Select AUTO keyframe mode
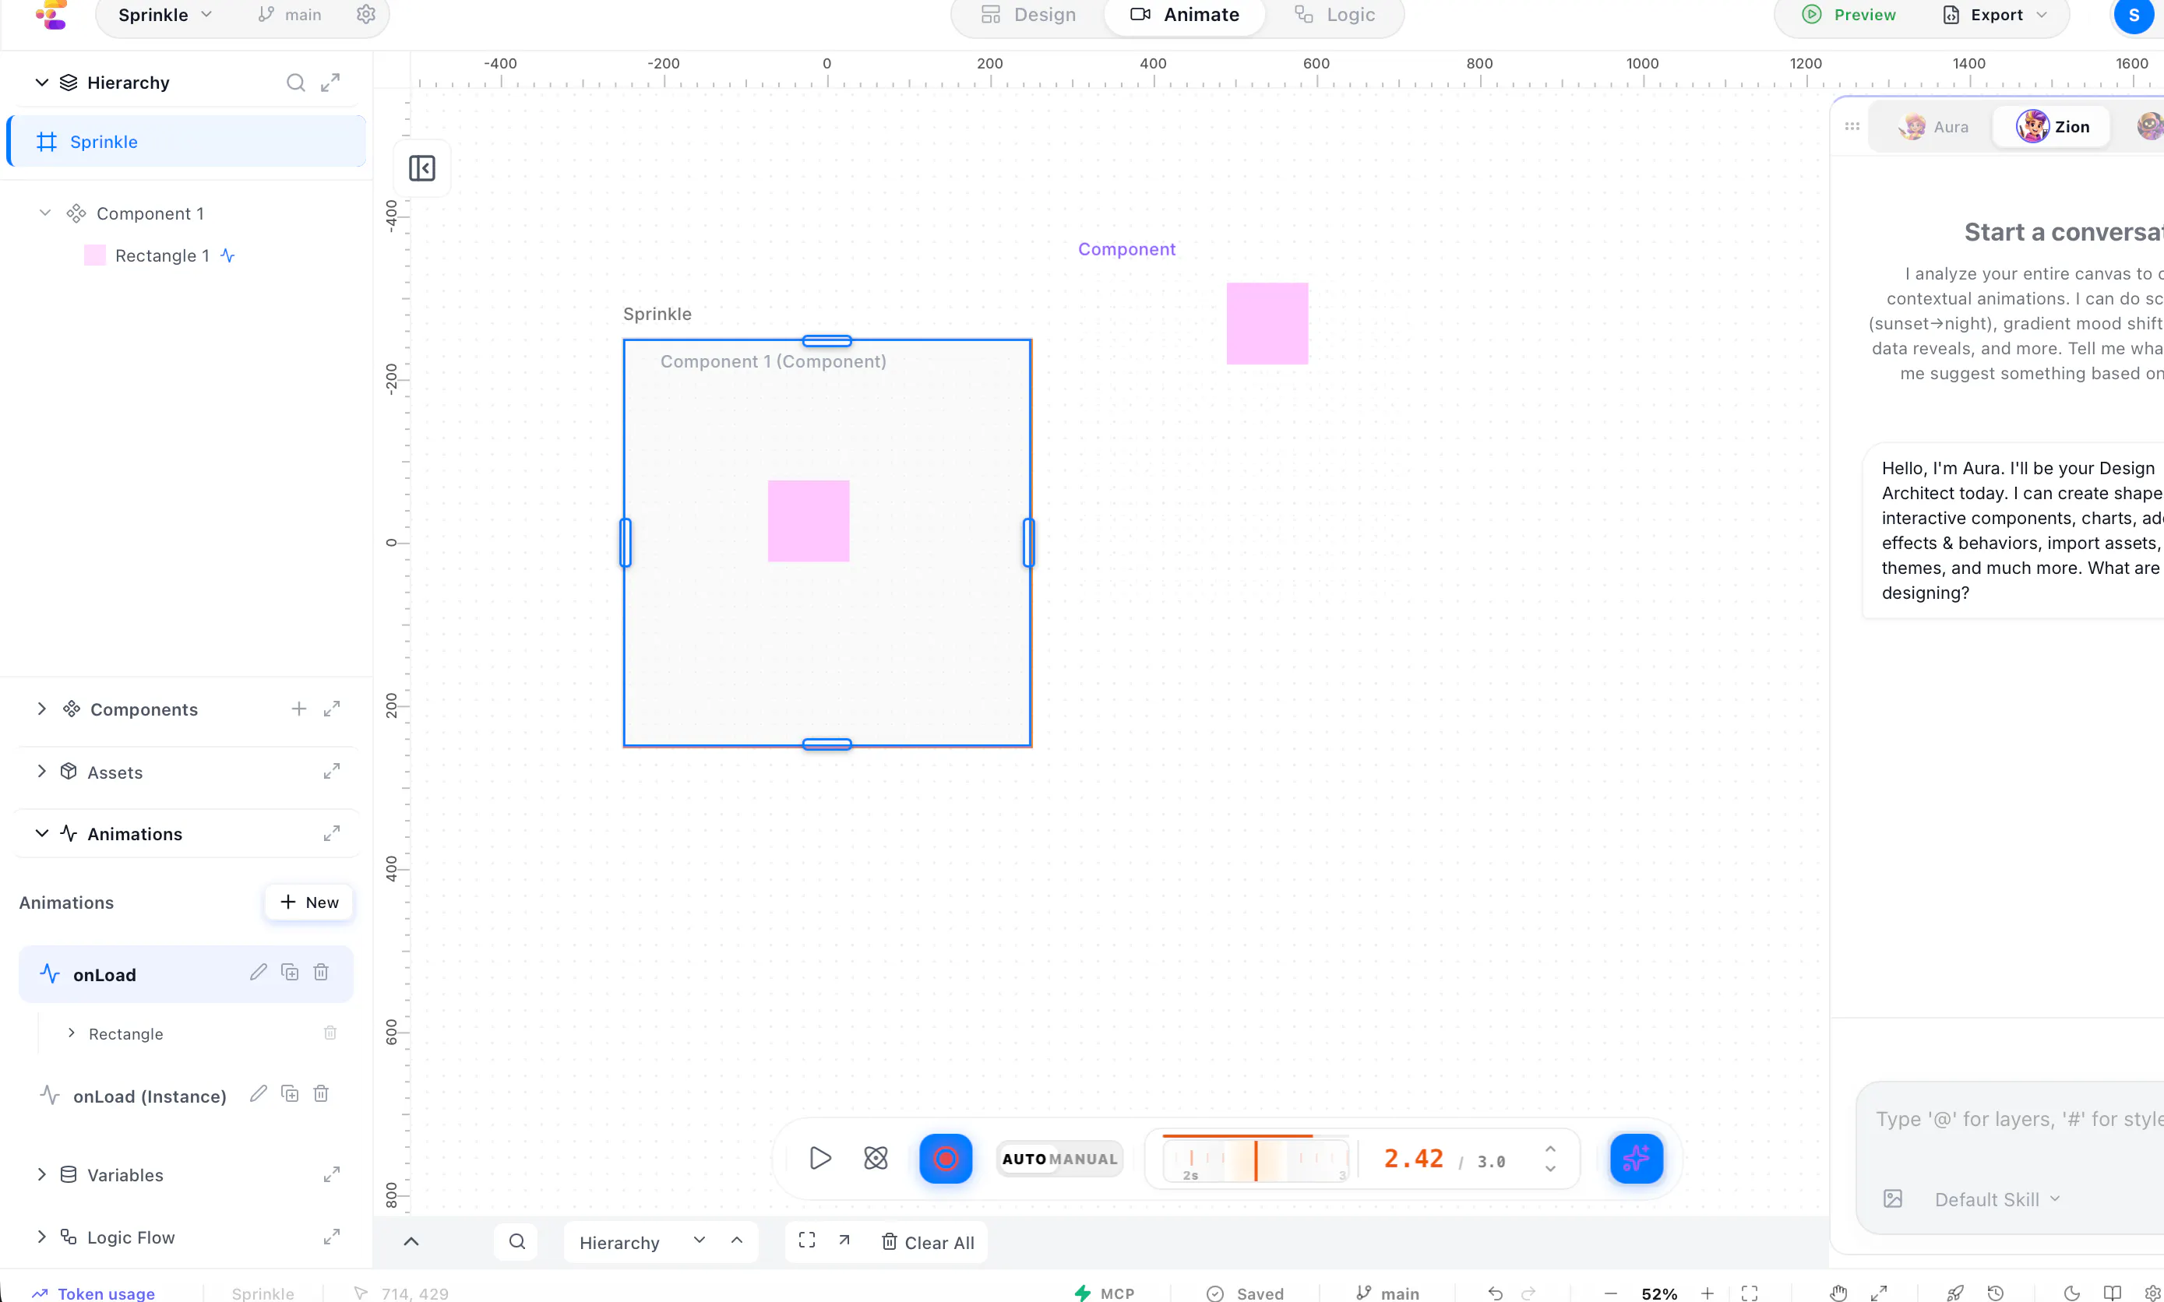The image size is (2164, 1302). [x=1024, y=1159]
